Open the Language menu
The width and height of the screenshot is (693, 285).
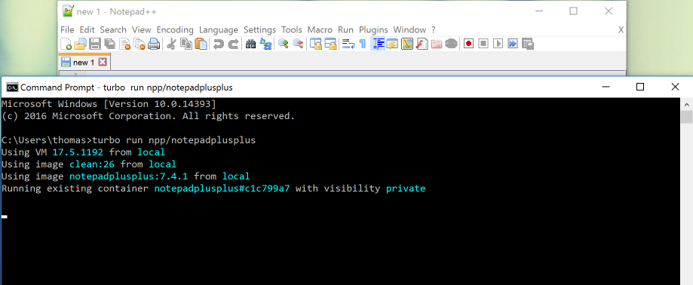[219, 29]
